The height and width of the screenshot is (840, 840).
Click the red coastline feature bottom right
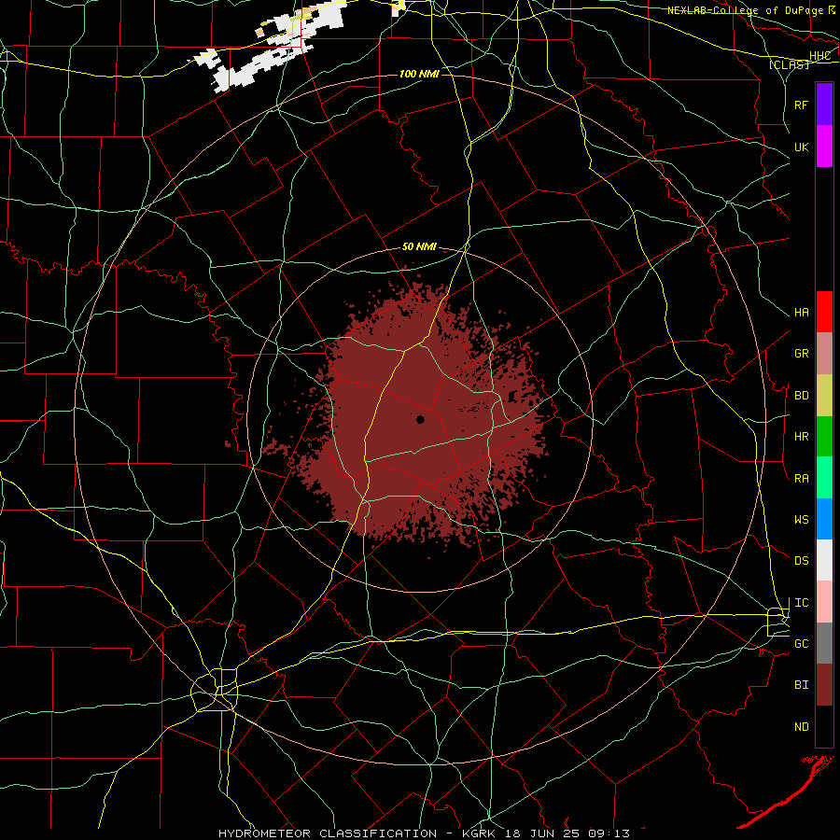[x=787, y=791]
